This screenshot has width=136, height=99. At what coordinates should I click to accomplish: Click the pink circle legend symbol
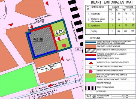[x=91, y=71]
